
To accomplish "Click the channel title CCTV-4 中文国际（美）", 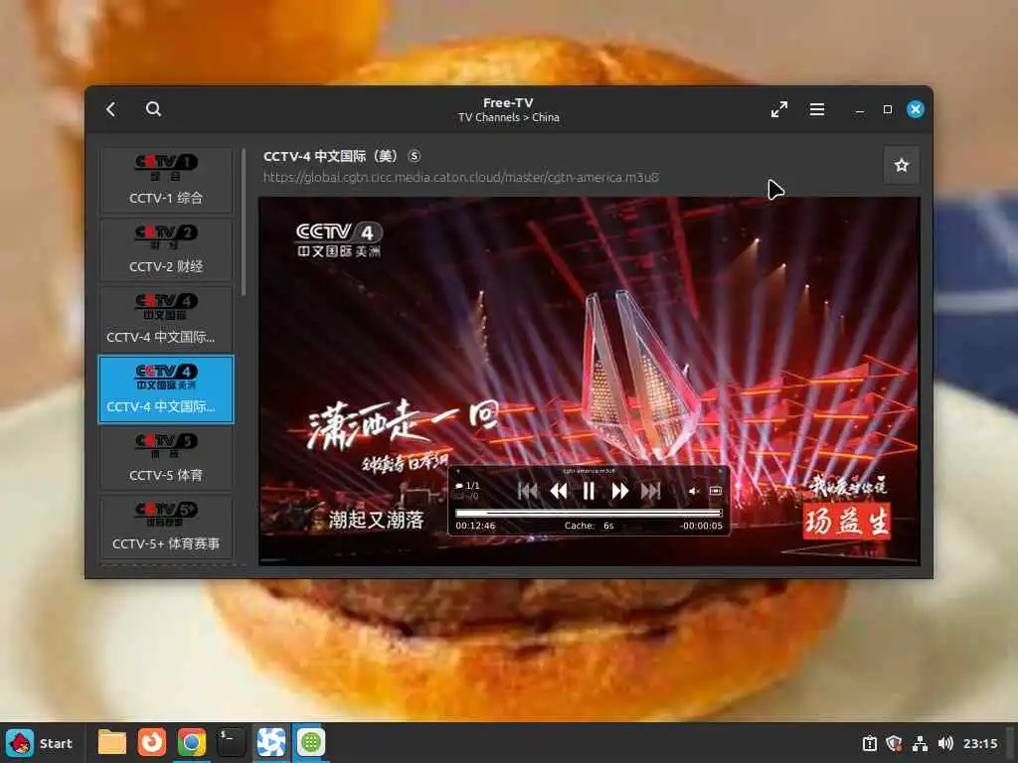I will 330,156.
